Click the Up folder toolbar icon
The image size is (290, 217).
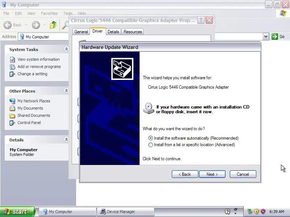point(53,25)
